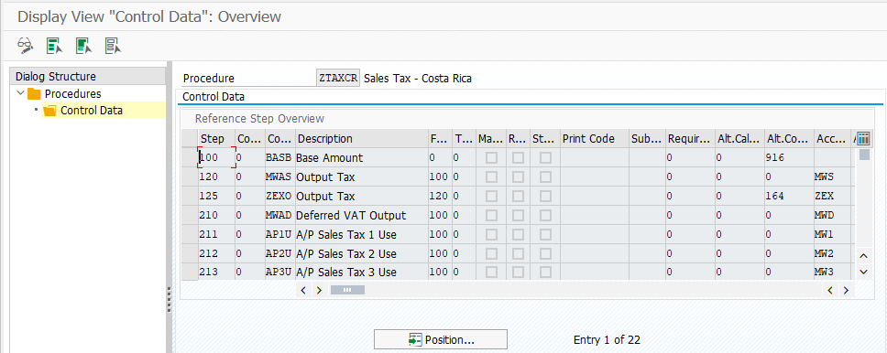Click A/P Sales Tax 3 Use description
This screenshot has width=887, height=353.
pos(361,272)
